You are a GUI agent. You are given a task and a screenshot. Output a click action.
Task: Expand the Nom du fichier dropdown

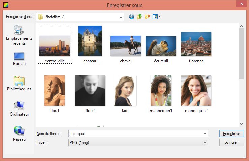pyautogui.click(x=205, y=134)
